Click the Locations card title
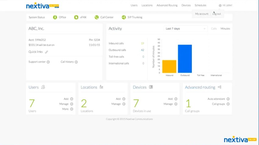The width and height of the screenshot is (259, 145). pos(89,87)
